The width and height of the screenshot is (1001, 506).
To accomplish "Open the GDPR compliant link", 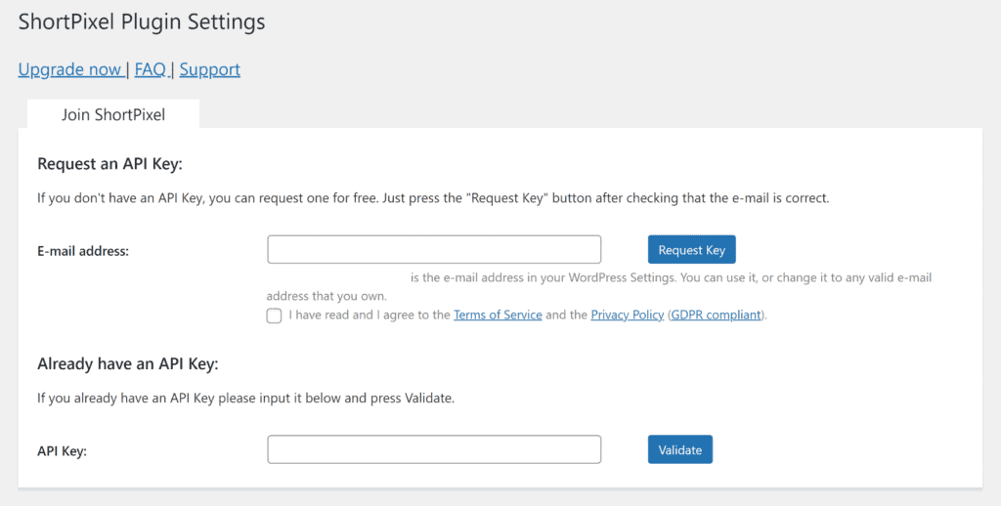I will click(x=716, y=315).
